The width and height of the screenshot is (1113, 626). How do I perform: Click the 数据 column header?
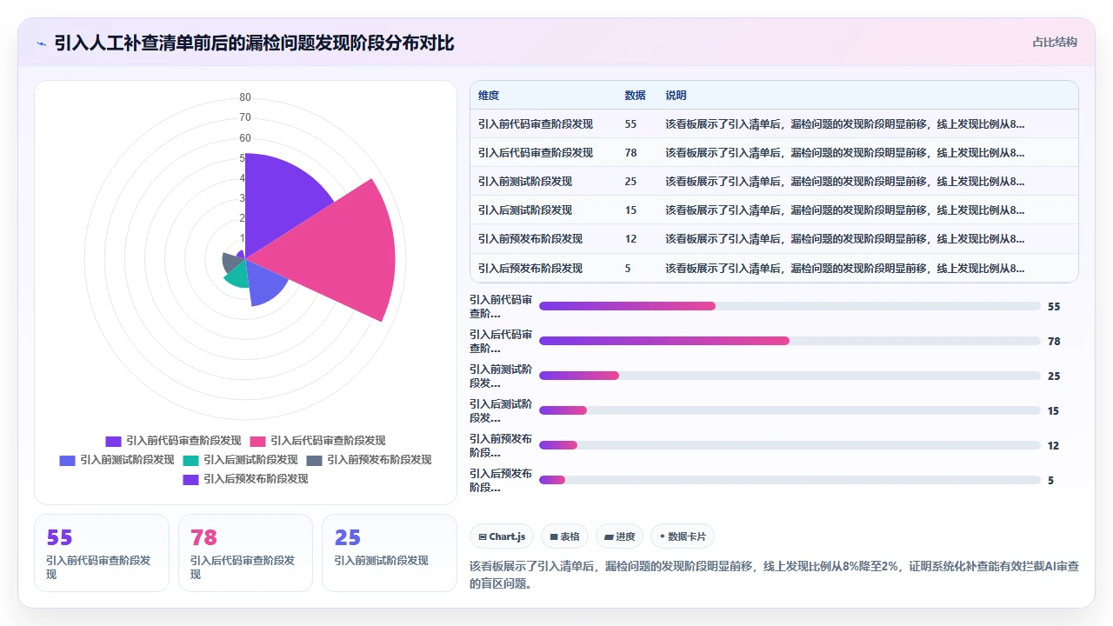tap(635, 96)
